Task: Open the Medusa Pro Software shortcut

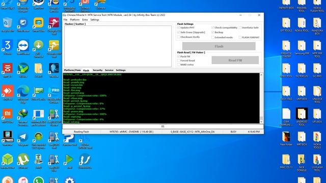Action: click(54, 94)
